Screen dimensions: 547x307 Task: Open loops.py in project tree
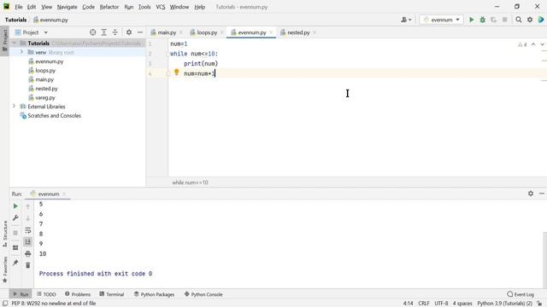[x=45, y=70]
